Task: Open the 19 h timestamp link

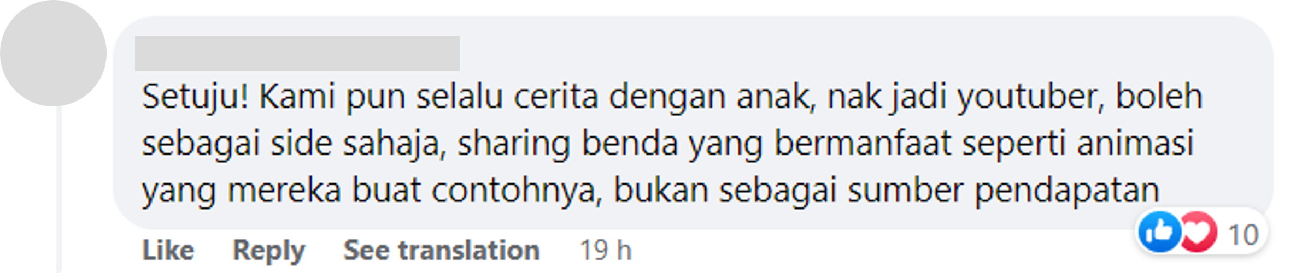Action: tap(606, 251)
